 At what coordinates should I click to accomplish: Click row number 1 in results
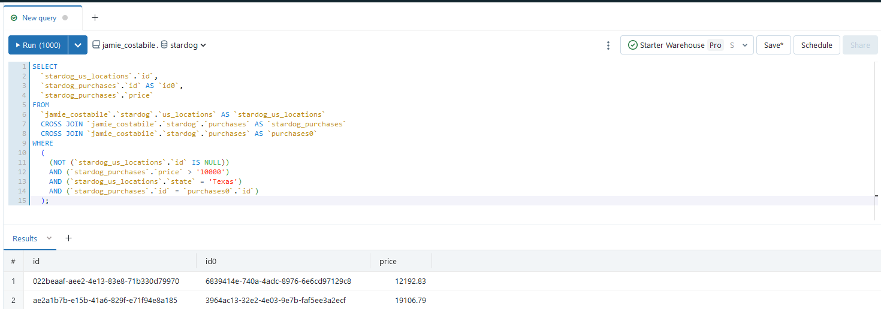pos(13,281)
